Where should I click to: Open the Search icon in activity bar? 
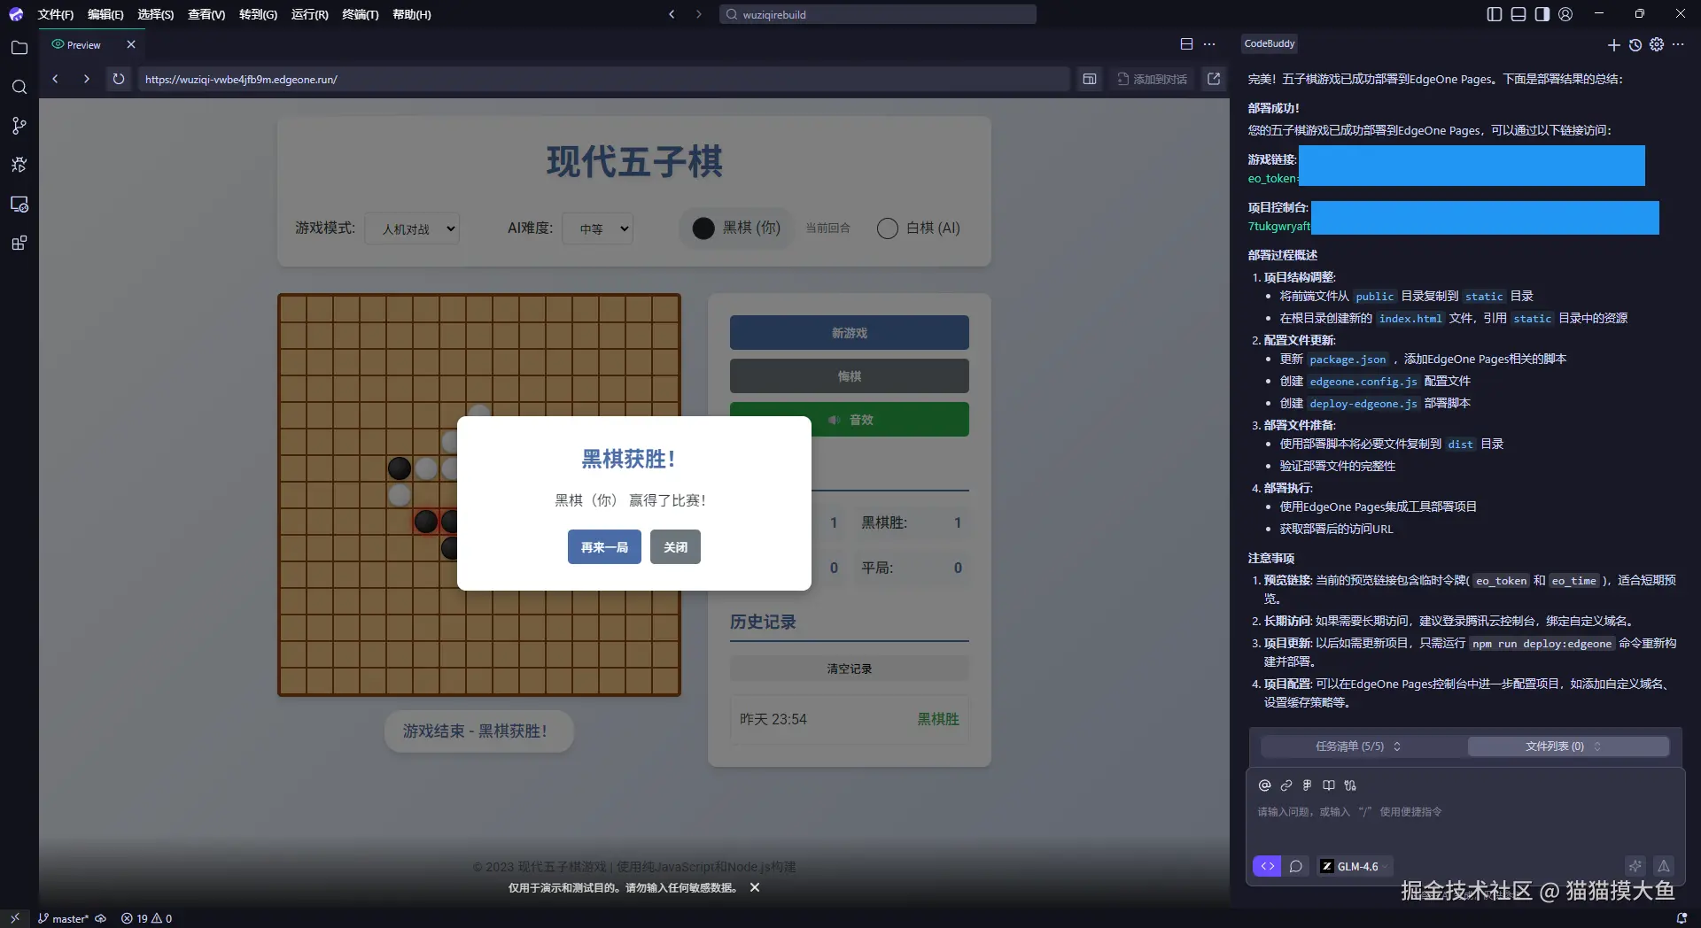click(19, 87)
